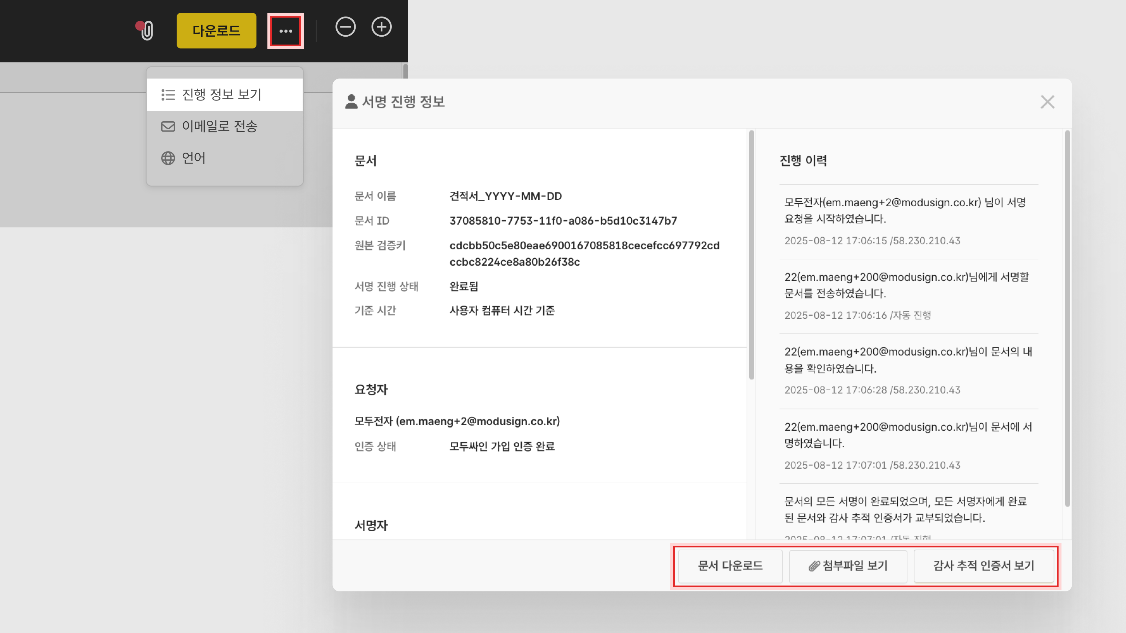Open the three-dot more options menu

285,31
